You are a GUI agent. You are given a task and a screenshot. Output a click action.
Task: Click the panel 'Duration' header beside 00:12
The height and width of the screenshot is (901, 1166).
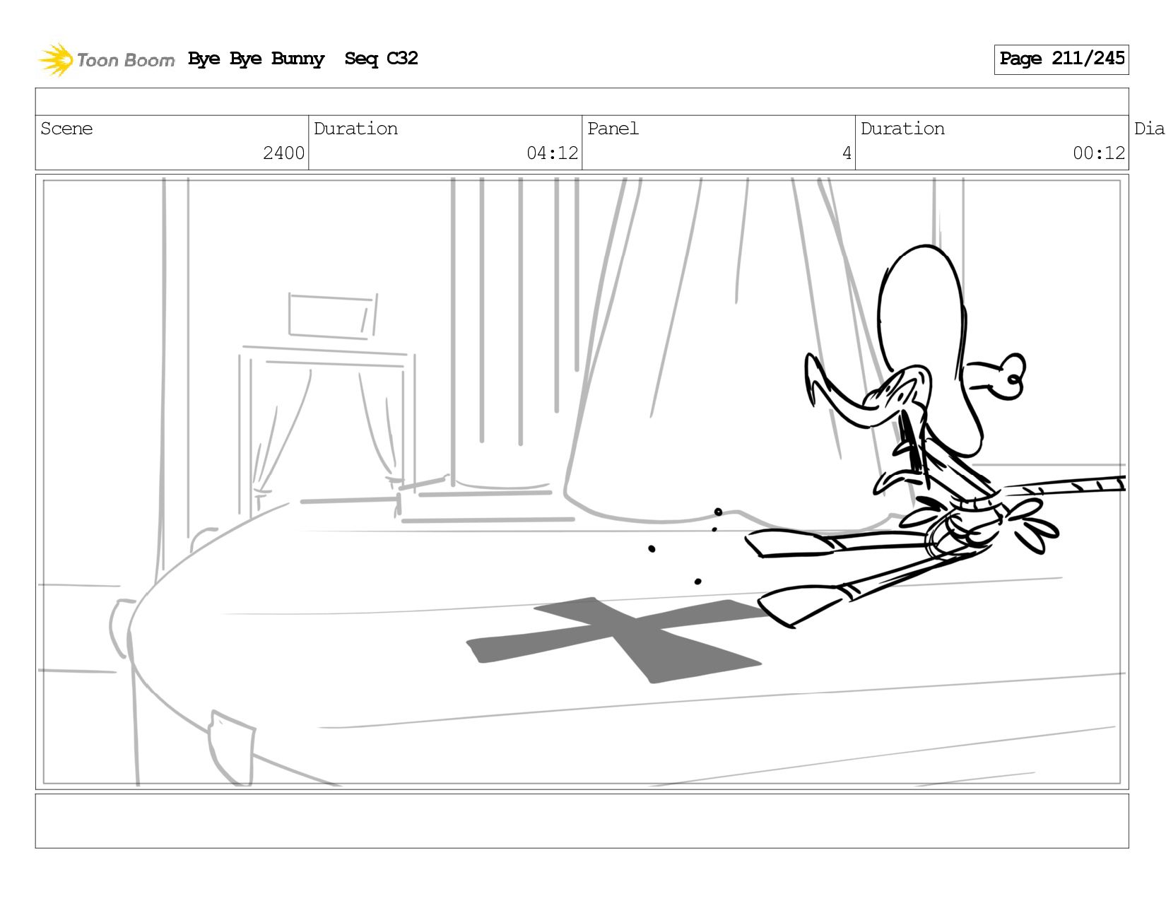pyautogui.click(x=902, y=129)
